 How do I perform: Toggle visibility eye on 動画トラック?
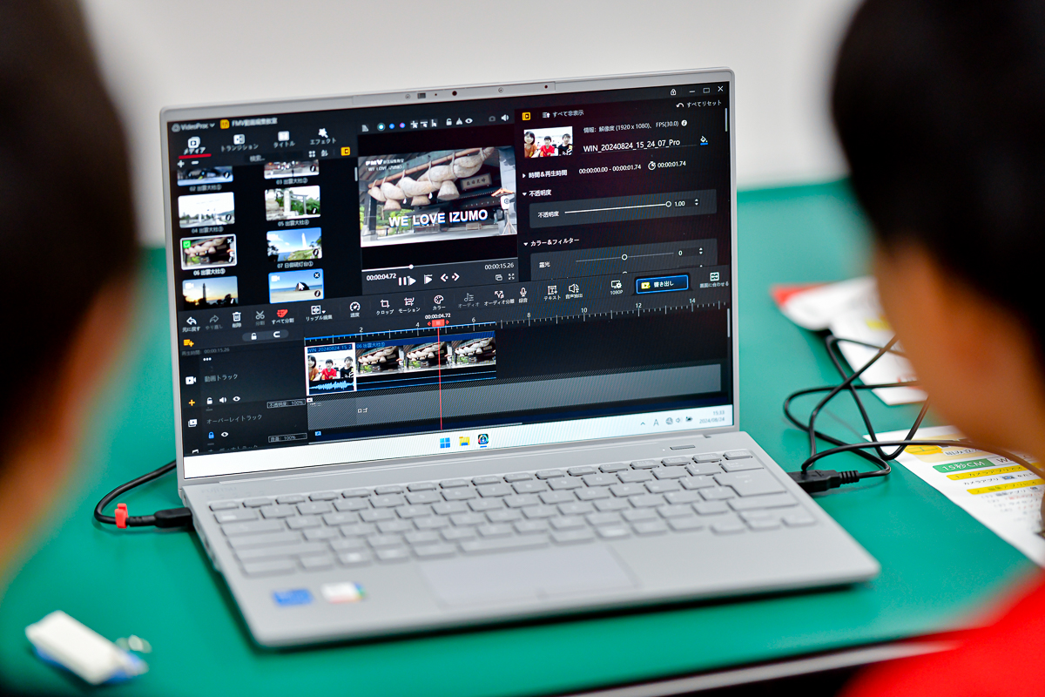[x=237, y=400]
